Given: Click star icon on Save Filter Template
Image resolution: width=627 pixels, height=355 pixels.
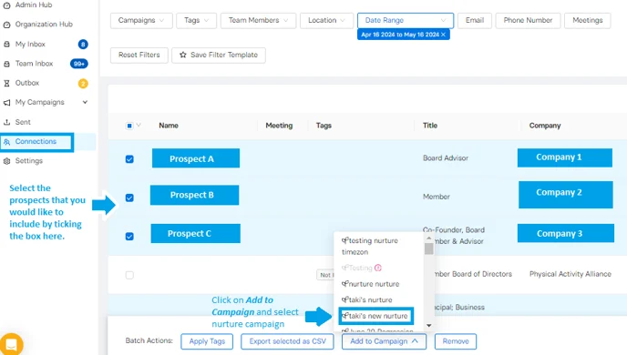Looking at the screenshot, I should [x=183, y=56].
